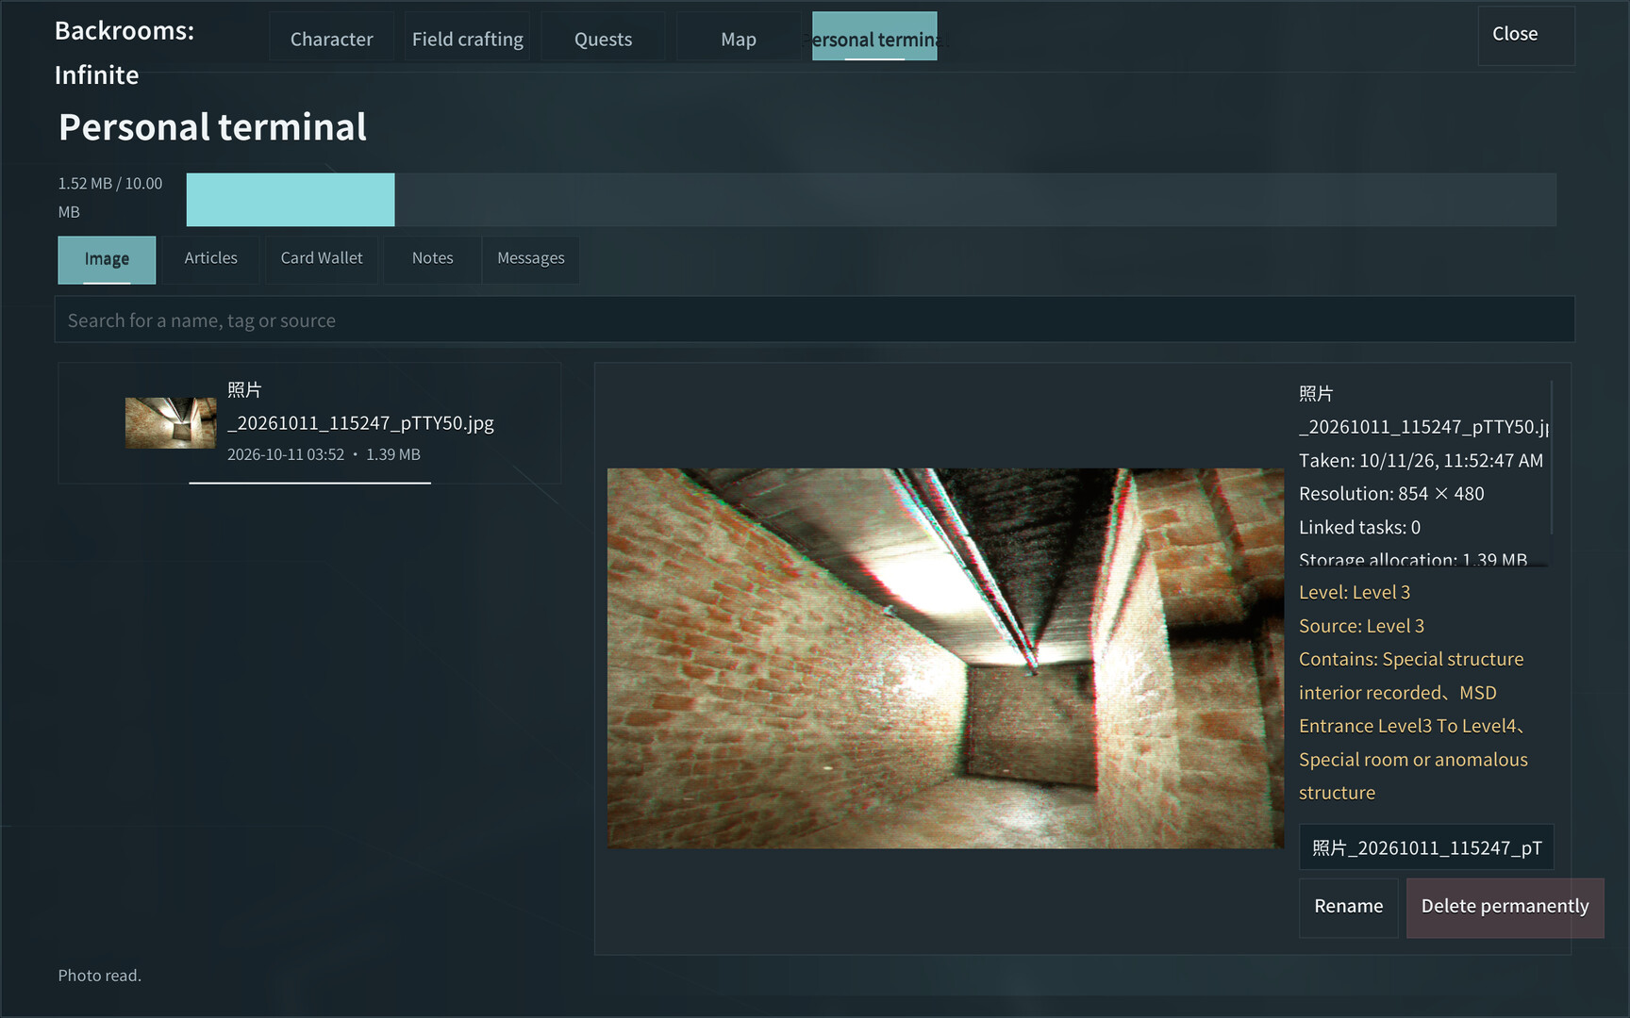The image size is (1630, 1018).
Task: Click the details panel vertical scrollbar
Action: click(x=1551, y=459)
